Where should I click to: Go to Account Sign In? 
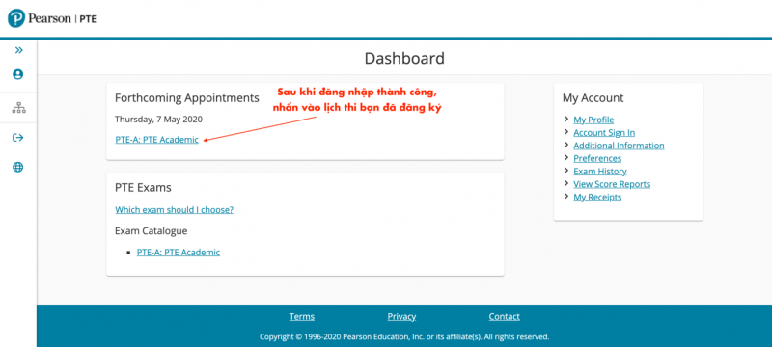tap(604, 133)
